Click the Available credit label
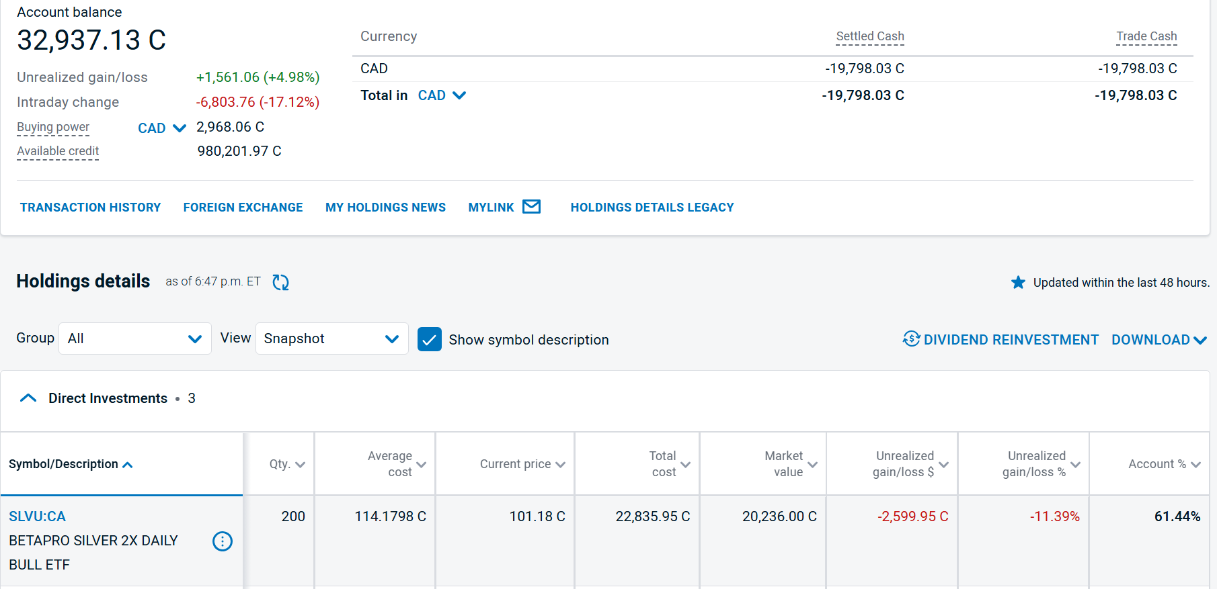1217x589 pixels. (58, 151)
